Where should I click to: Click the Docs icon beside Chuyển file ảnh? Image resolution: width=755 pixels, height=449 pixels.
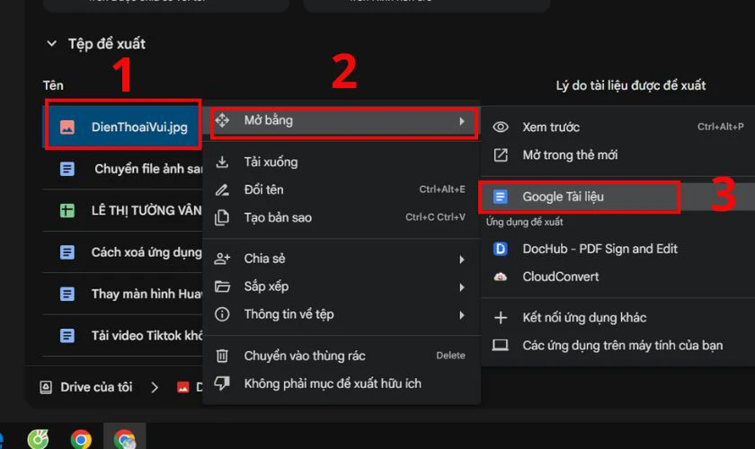[x=67, y=169]
